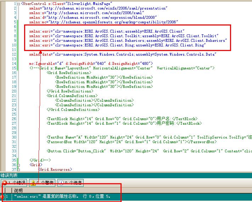Image resolution: width=252 pixels, height=202 pixels.
Task: Sort error list by 说明 column header
Action: pos(18,191)
